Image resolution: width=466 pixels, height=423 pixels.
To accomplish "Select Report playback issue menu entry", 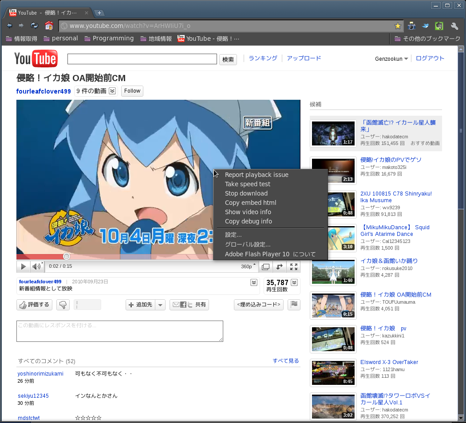I will (270, 175).
